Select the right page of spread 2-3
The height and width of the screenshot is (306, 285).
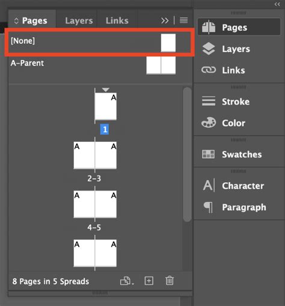click(x=106, y=155)
